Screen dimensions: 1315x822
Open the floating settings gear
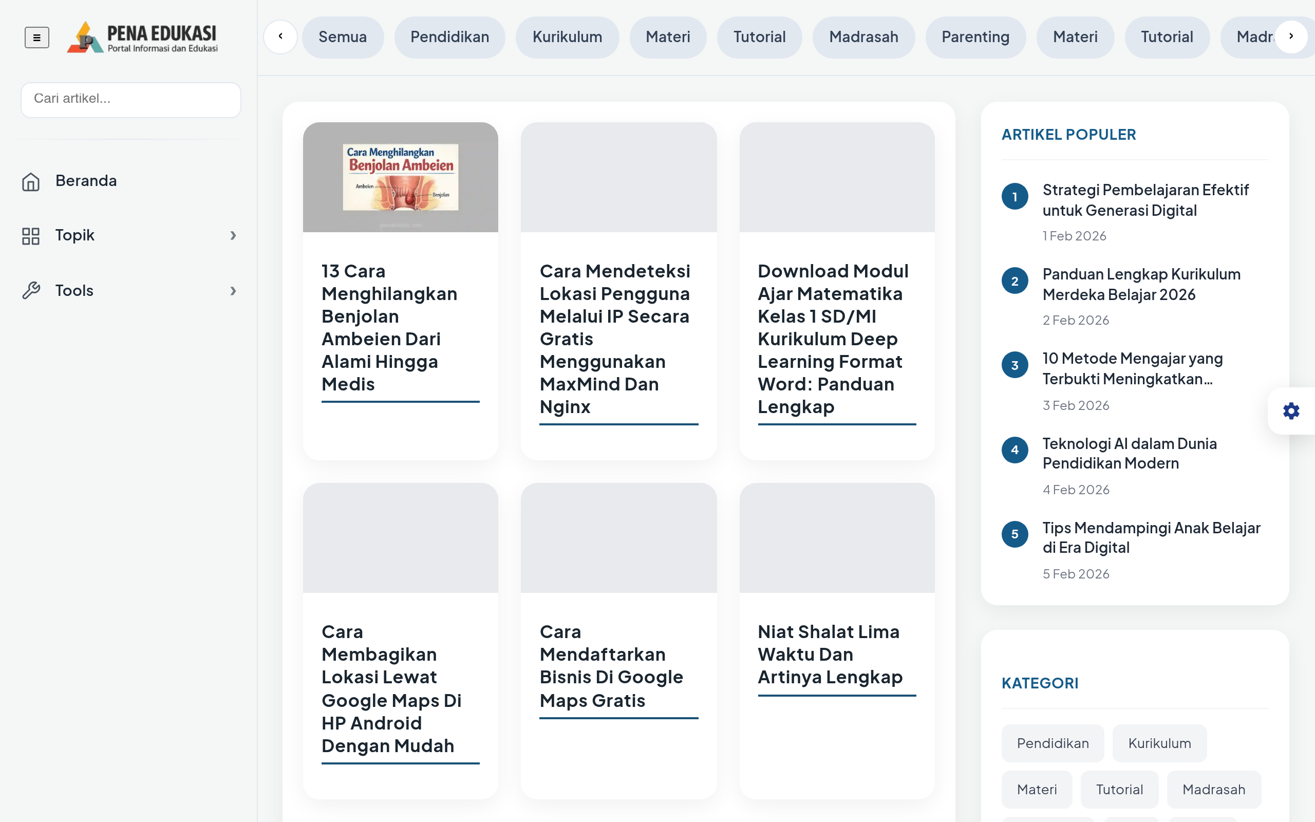pyautogui.click(x=1291, y=410)
